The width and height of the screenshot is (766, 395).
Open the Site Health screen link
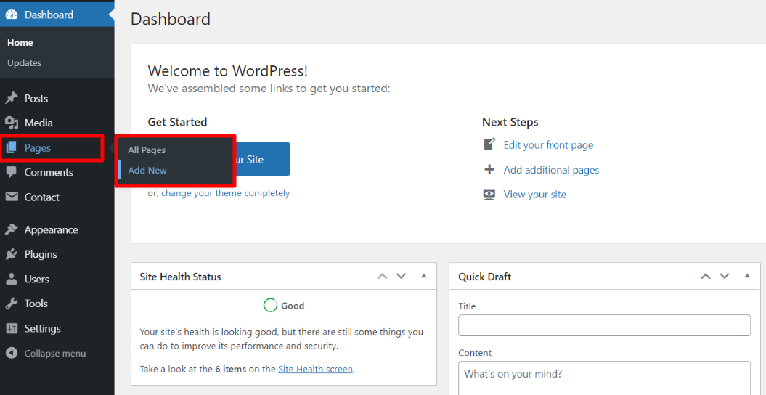pos(315,369)
